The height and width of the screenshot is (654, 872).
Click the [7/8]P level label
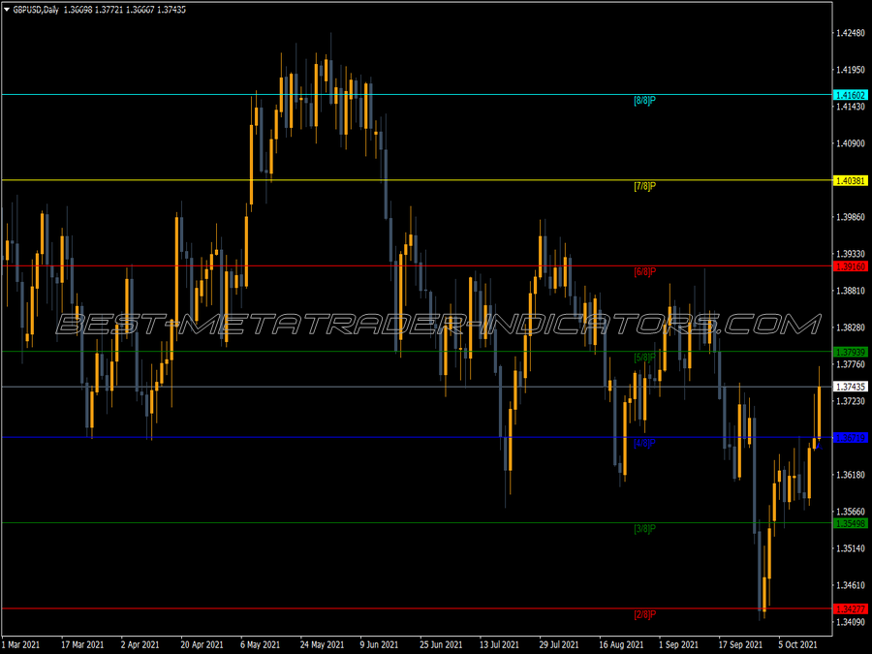point(644,186)
